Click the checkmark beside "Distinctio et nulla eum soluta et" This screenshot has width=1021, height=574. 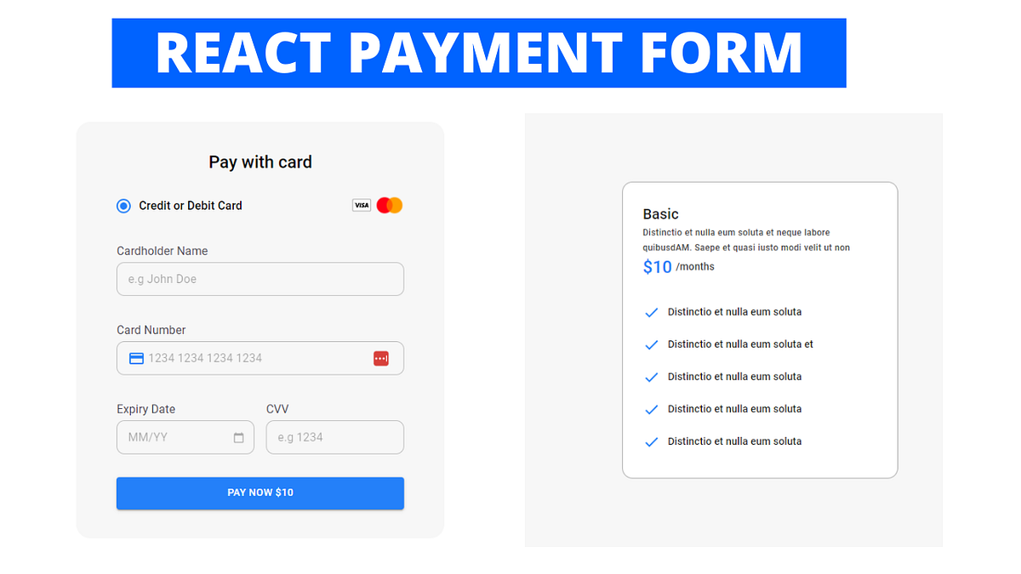[x=651, y=344]
